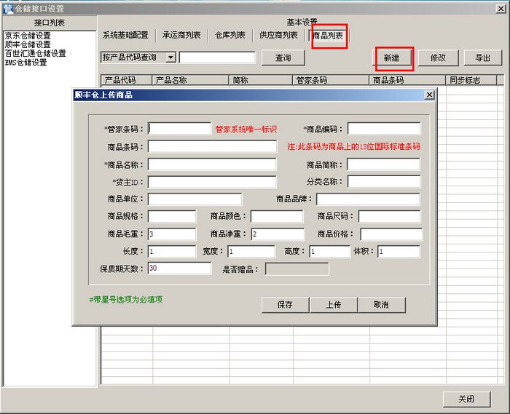Select 顺丰仓储设置 in interface list
This screenshot has height=414, width=510.
[28, 44]
